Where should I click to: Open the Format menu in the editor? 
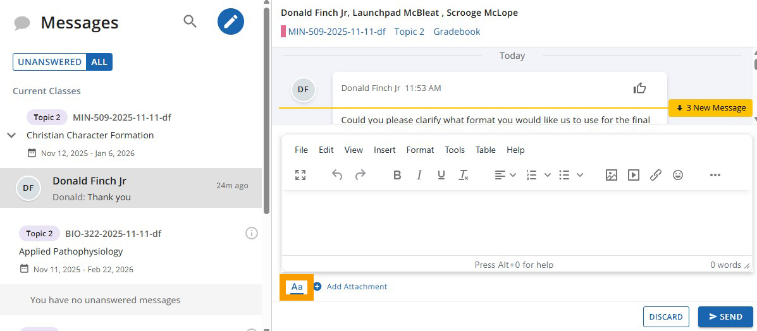point(420,150)
